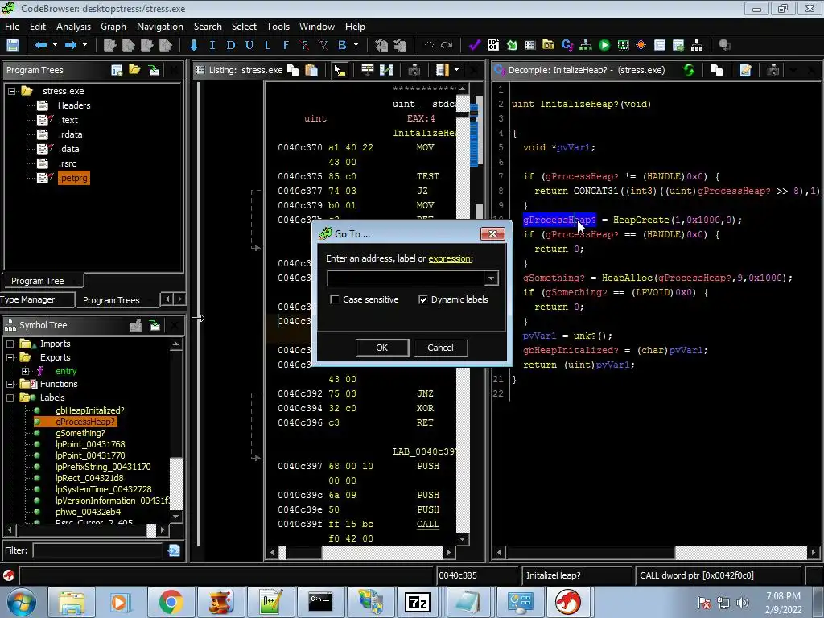Screen dimensions: 824x618
Task: Open listing fields dropdown arrow in Listing header
Action: point(457,70)
